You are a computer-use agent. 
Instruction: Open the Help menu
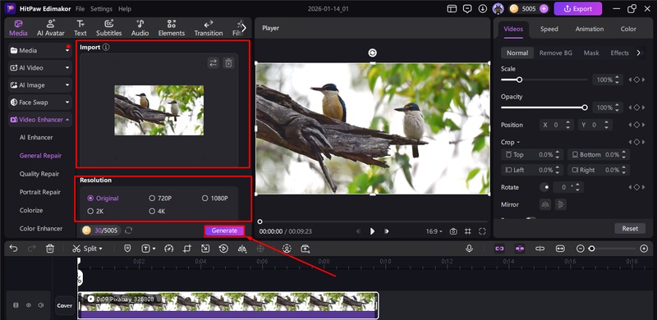coord(125,8)
